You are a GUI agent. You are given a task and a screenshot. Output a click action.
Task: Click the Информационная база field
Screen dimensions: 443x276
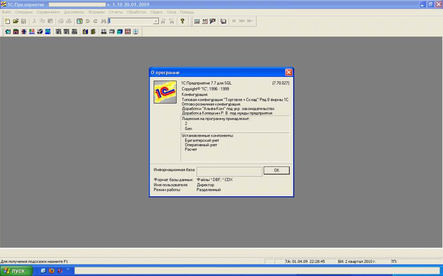(229, 171)
